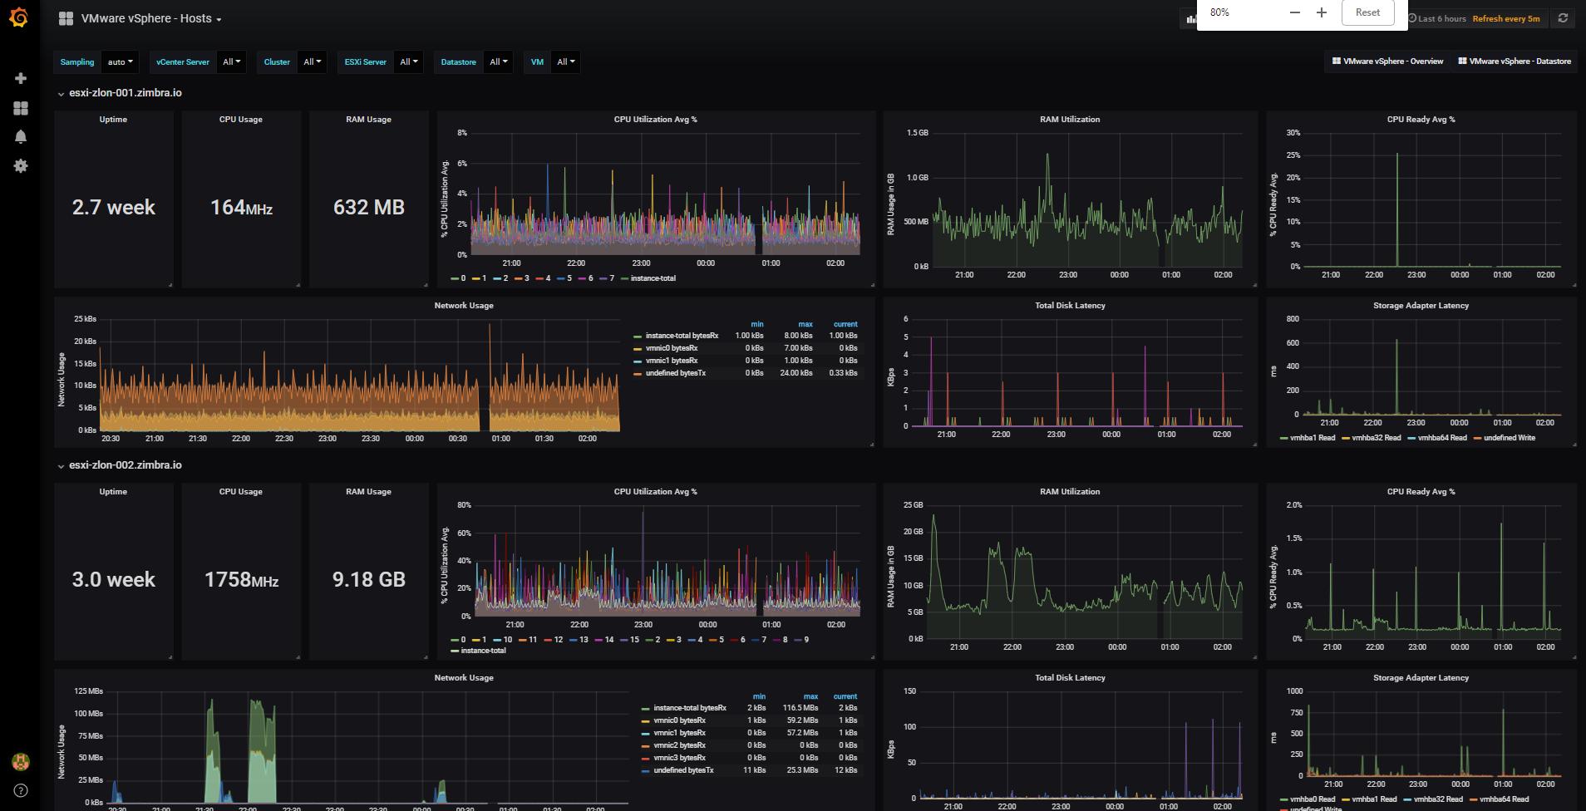Click the Reset button in the zoom popup
Image resolution: width=1586 pixels, height=811 pixels.
(x=1367, y=12)
